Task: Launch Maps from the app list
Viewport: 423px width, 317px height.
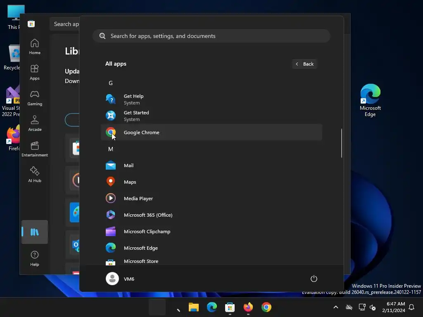Action: click(211, 182)
